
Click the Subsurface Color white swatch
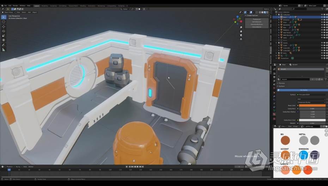tap(312, 120)
